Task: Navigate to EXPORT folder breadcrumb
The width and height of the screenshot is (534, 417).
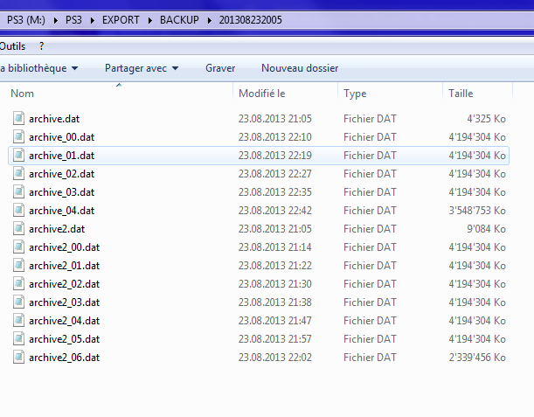Action: click(121, 20)
